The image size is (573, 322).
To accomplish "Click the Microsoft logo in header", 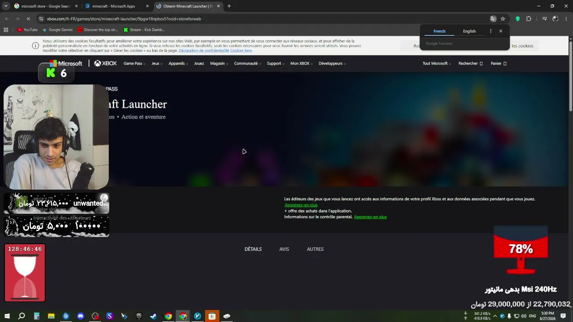I will point(66,64).
